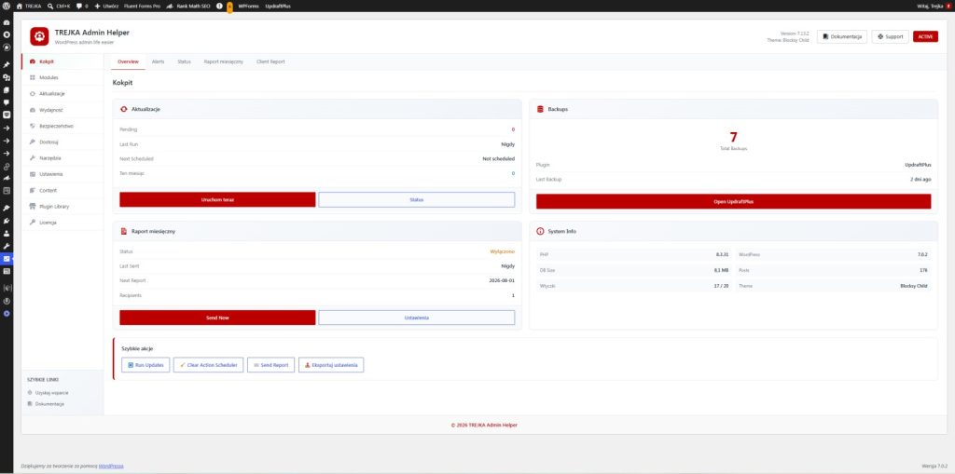Select Kokpit in the plugin sidebar
Screen dimensions: 955x474
[x=62, y=61]
